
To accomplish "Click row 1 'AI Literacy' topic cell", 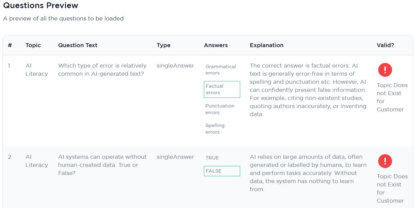I will pos(37,70).
